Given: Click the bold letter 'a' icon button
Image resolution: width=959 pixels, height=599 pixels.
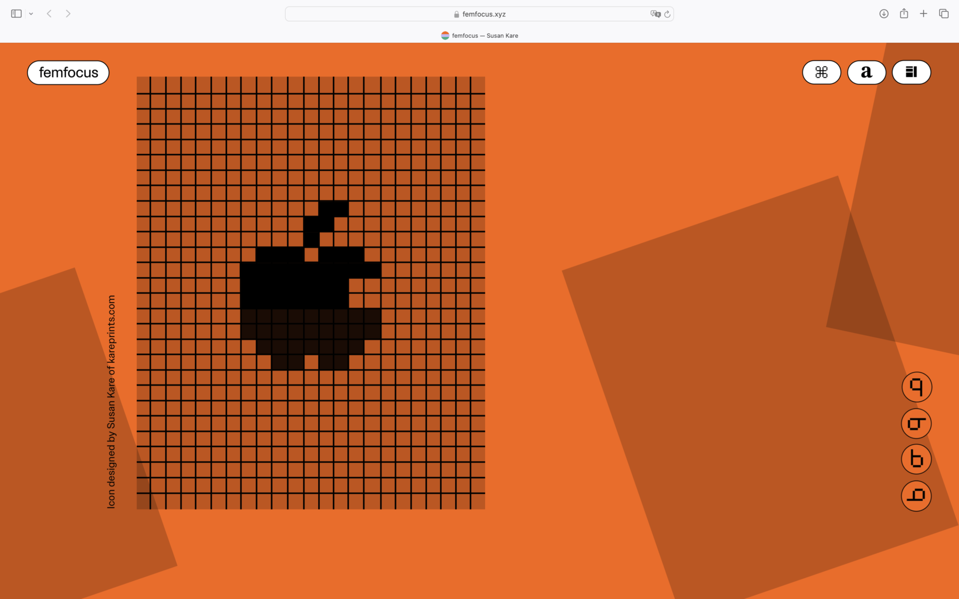Looking at the screenshot, I should pyautogui.click(x=866, y=72).
